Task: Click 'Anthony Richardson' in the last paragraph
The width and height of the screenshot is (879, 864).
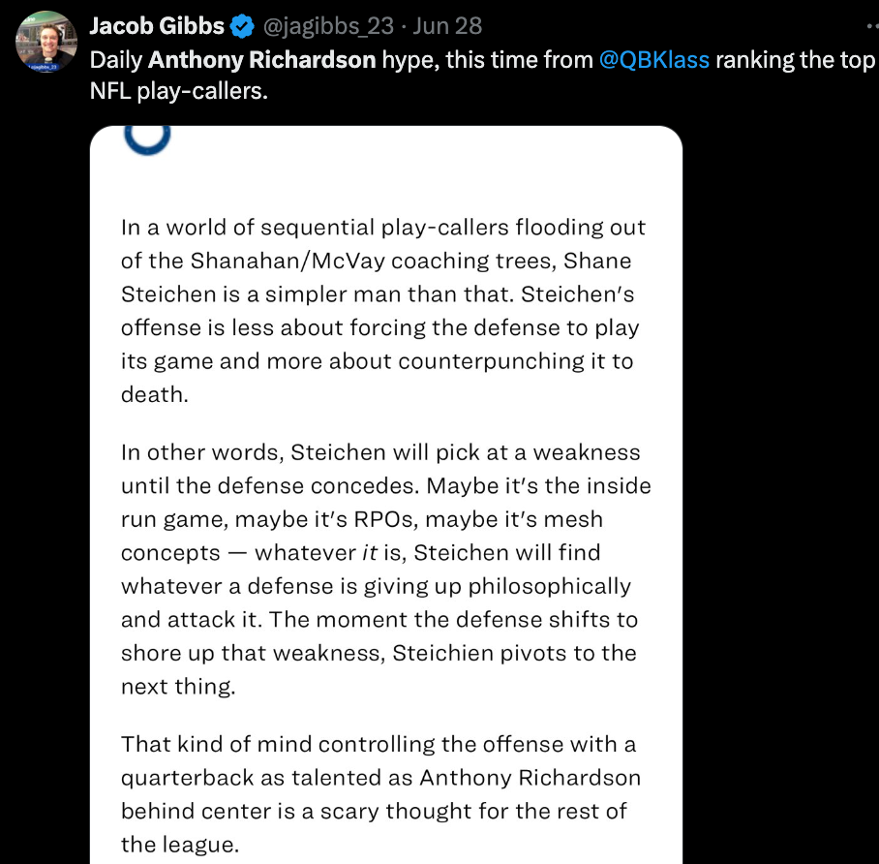Action: pos(530,778)
